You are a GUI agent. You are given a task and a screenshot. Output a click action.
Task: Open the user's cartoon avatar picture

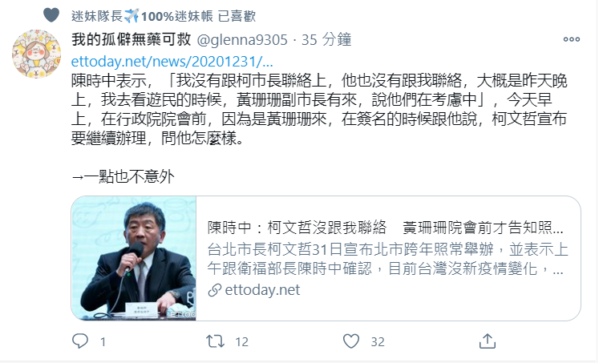(37, 54)
